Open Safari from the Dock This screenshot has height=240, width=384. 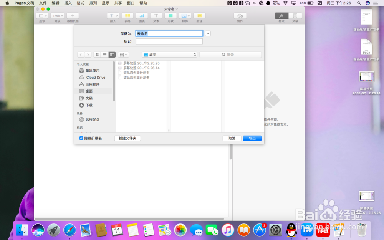(70, 230)
